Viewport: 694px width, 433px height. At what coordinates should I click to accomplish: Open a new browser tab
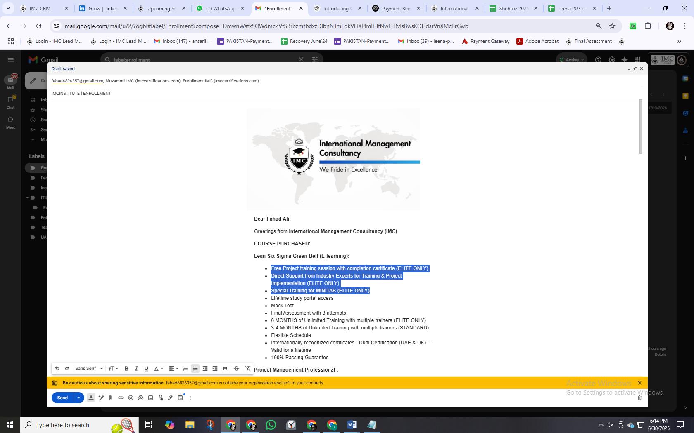[609, 8]
